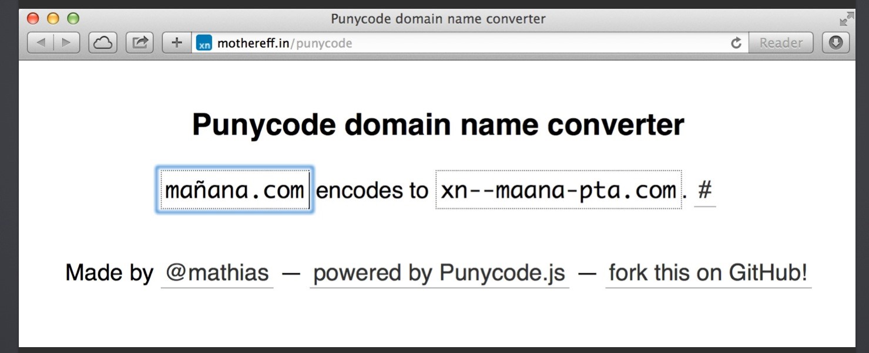Follow the fork this on GitHub link
Image resolution: width=869 pixels, height=353 pixels.
point(709,273)
